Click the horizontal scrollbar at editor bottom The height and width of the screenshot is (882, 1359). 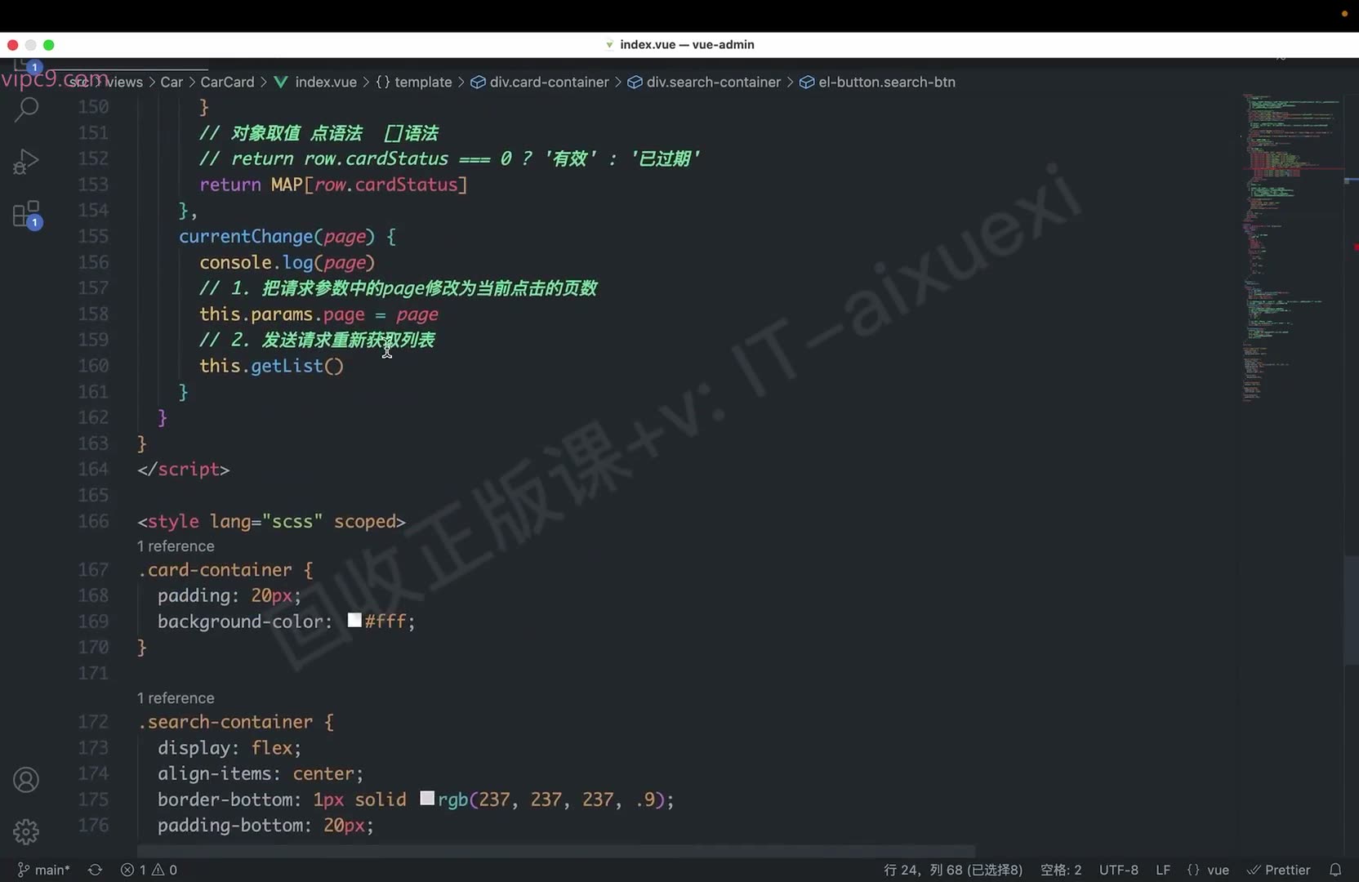pos(556,850)
